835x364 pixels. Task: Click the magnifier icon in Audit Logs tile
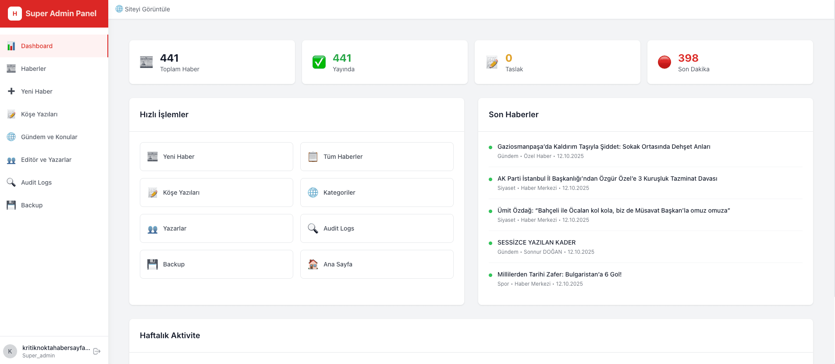[x=313, y=228]
